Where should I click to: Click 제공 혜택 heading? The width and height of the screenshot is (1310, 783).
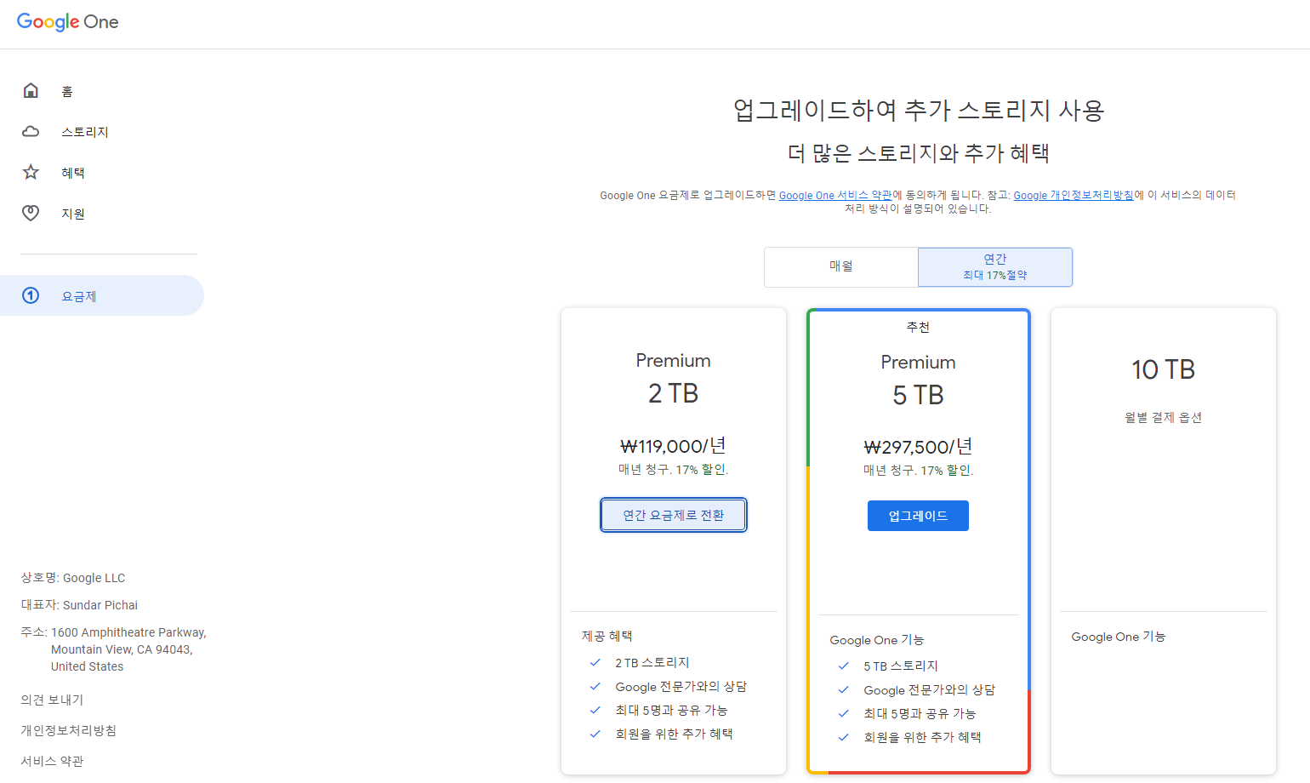(607, 636)
